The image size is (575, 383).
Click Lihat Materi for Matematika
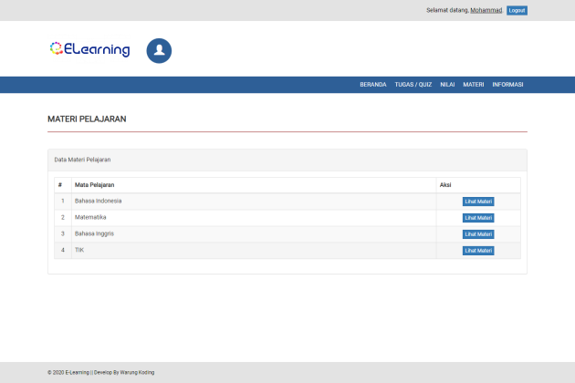(x=478, y=218)
